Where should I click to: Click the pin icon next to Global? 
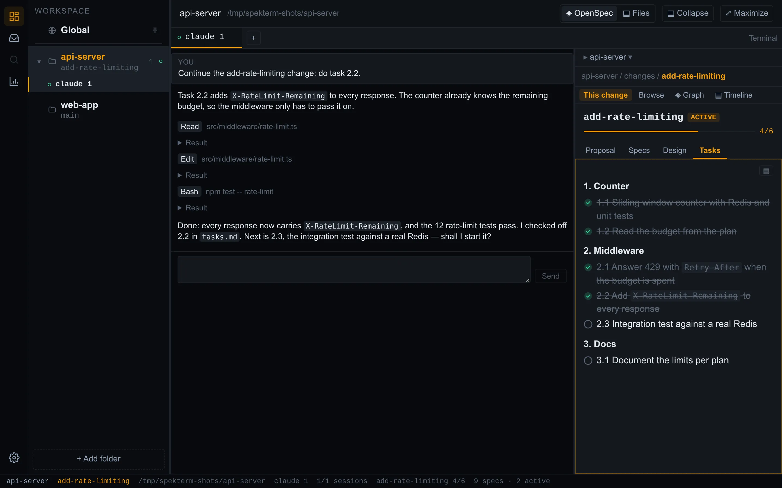[x=155, y=30]
